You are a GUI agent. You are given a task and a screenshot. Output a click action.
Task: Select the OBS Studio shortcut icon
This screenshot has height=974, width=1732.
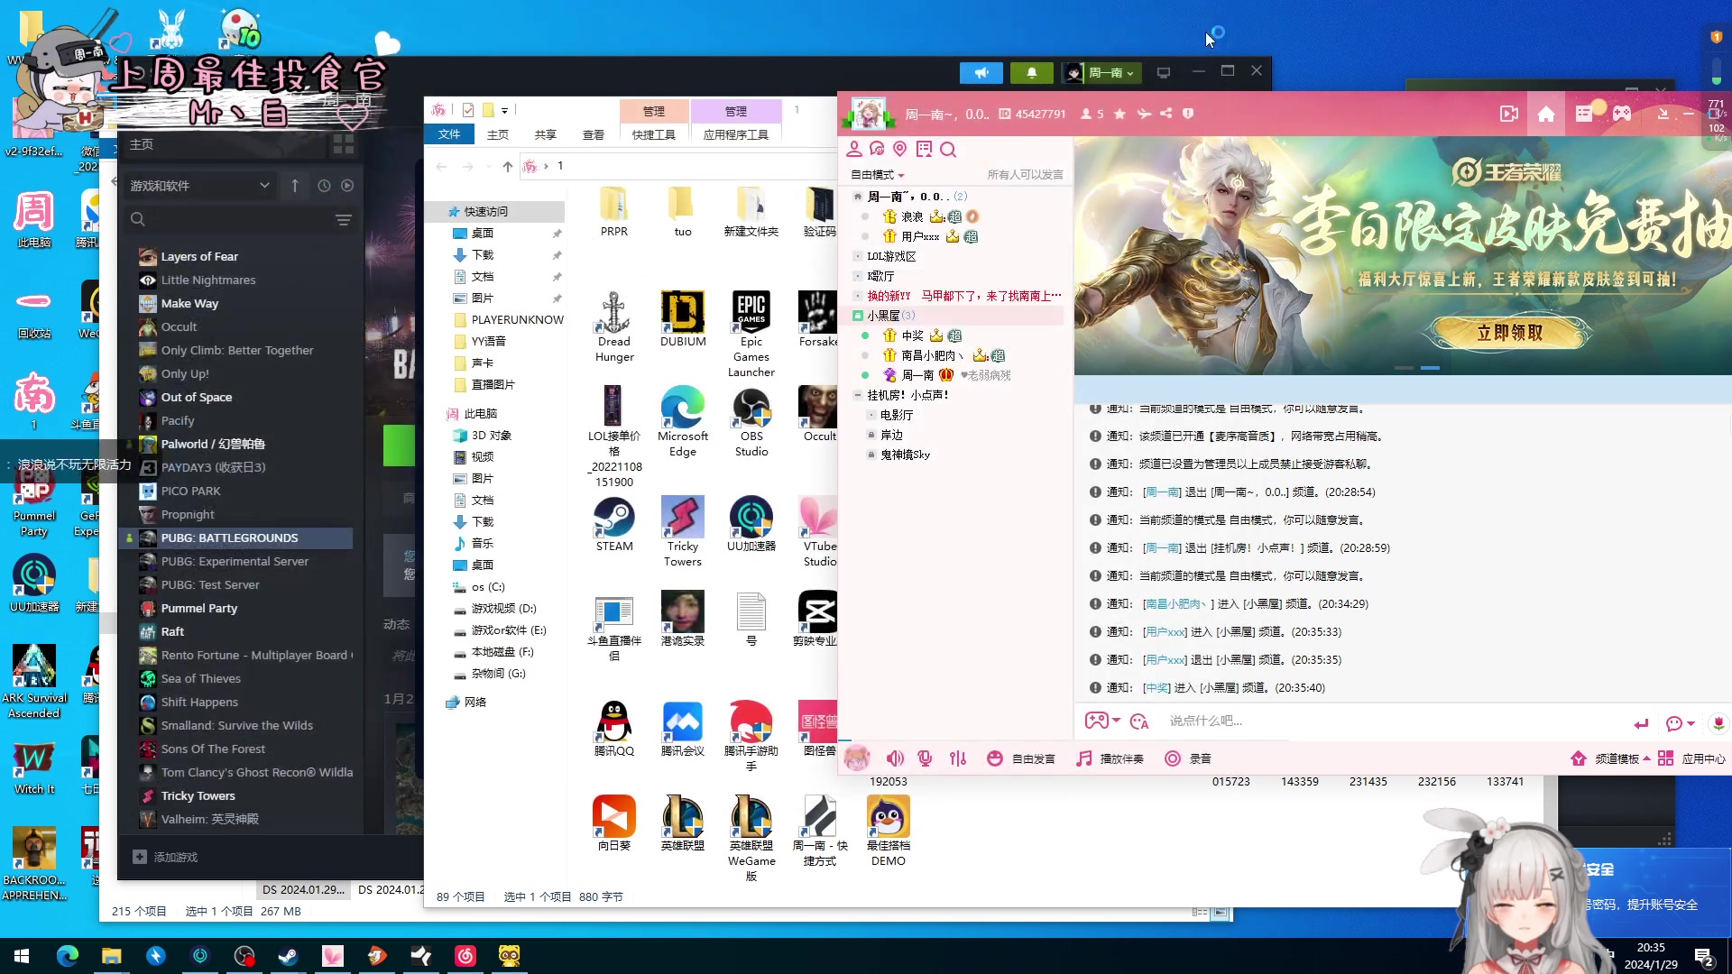[x=751, y=422]
